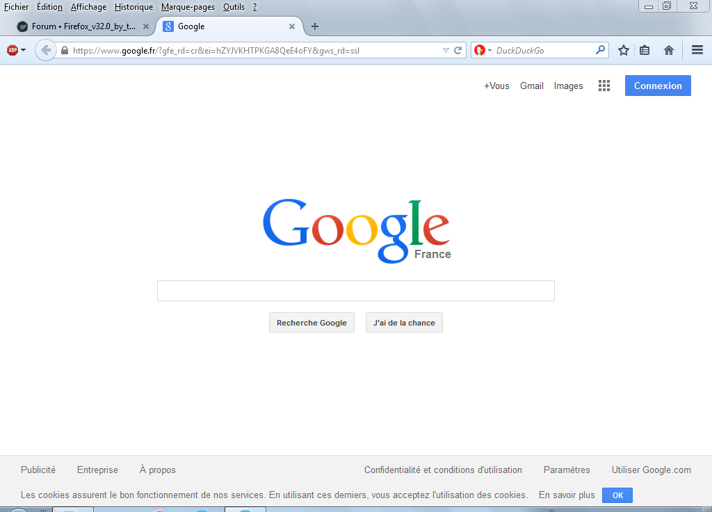Open the Publicité footer link
This screenshot has width=712, height=512.
point(38,470)
